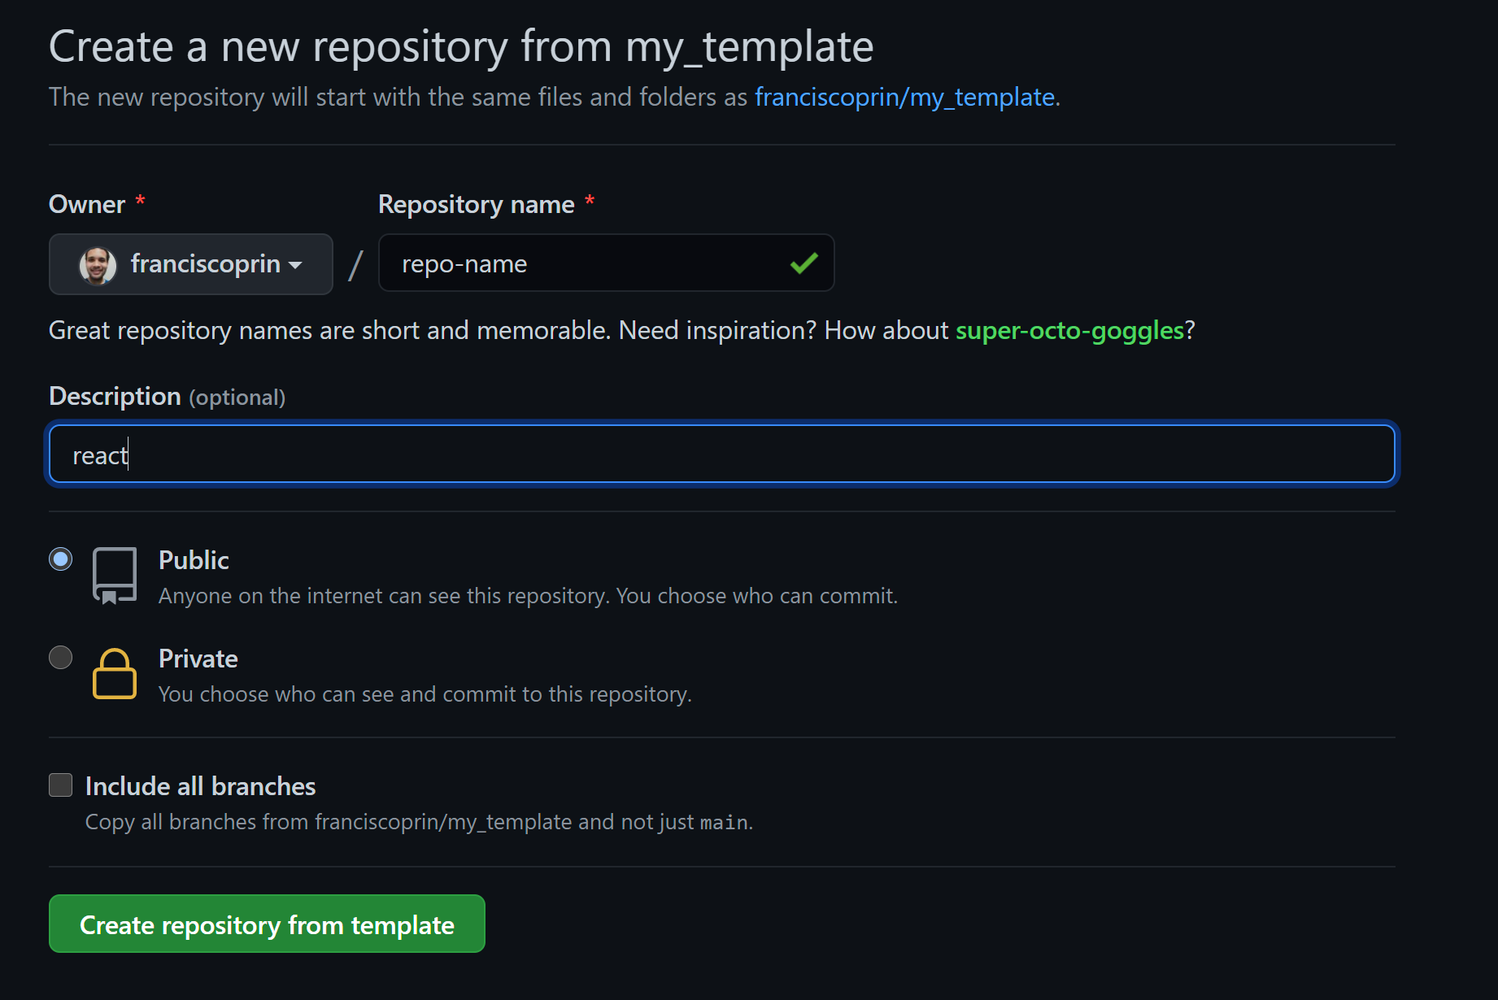
Task: Click the page heading Create a new repository
Action: click(461, 46)
